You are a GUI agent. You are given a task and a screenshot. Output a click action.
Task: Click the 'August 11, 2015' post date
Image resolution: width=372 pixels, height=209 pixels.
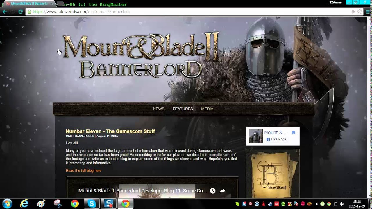107,136
